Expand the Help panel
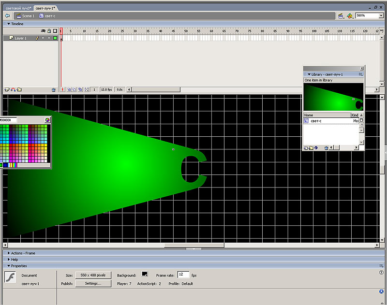387x305 pixels. point(9,260)
